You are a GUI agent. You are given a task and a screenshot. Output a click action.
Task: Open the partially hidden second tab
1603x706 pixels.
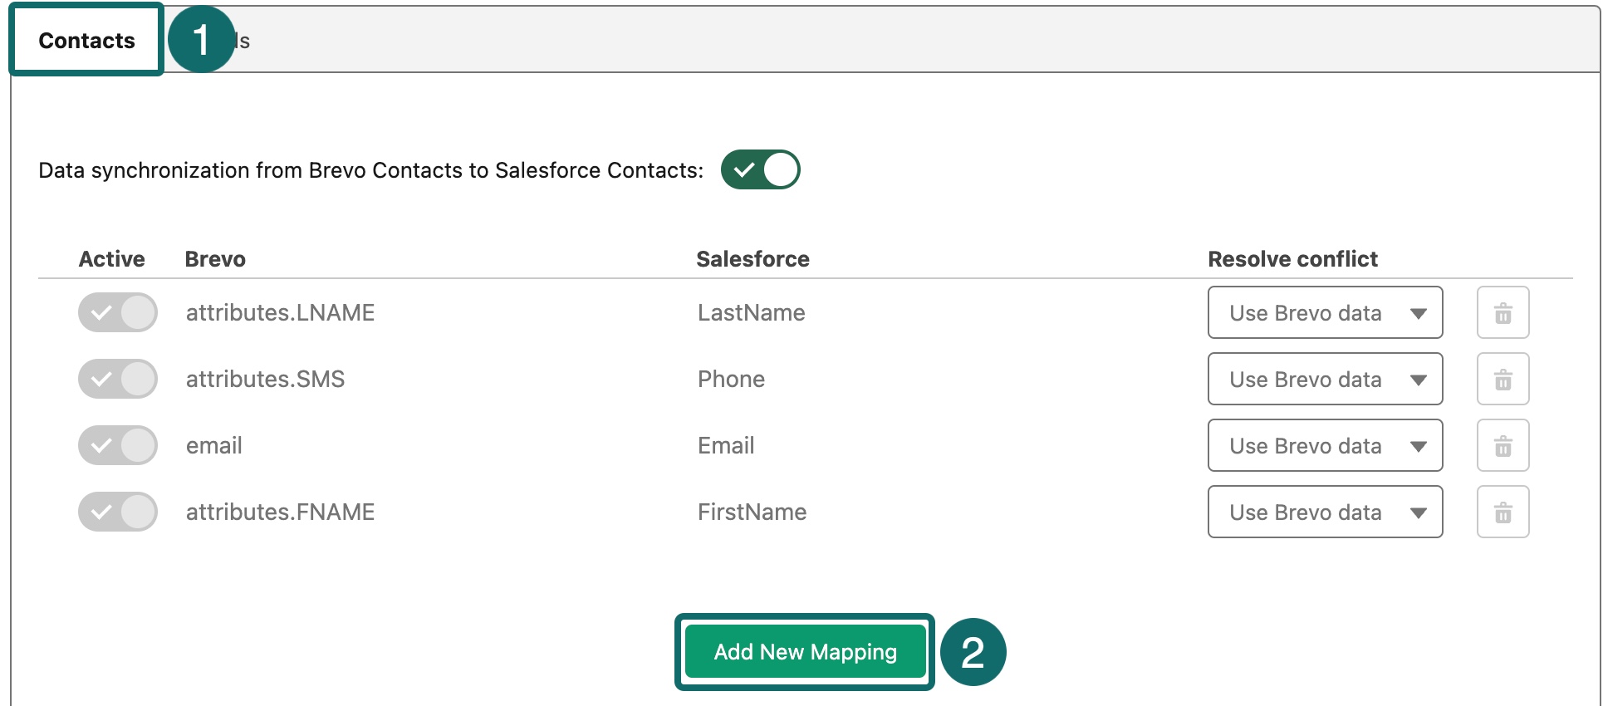coord(243,41)
